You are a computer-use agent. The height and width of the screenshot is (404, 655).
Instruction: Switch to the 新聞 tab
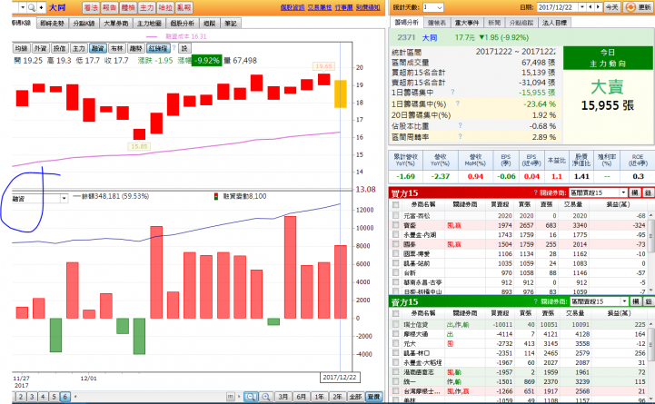[494, 23]
